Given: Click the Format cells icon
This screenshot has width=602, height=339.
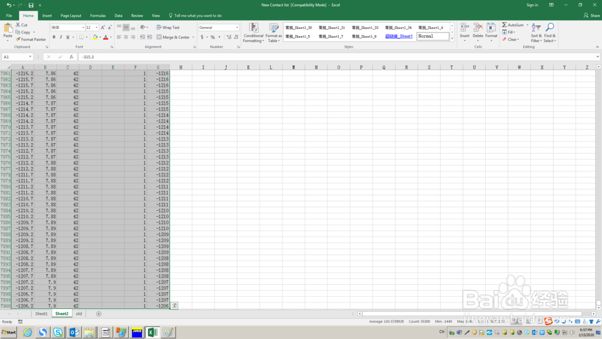Looking at the screenshot, I should 491,28.
